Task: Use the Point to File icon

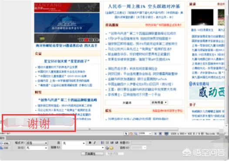Action: [x=107, y=148]
